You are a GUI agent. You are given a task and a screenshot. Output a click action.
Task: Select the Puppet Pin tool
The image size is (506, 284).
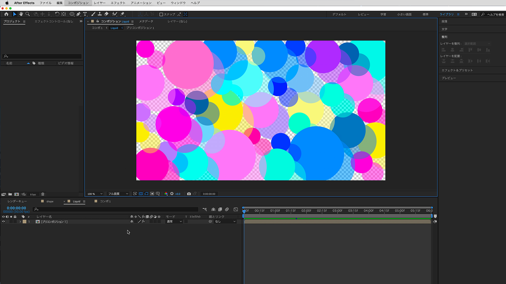tap(123, 14)
